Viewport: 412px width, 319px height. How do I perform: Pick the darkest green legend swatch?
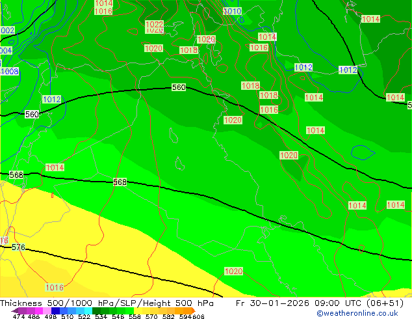click(96, 311)
